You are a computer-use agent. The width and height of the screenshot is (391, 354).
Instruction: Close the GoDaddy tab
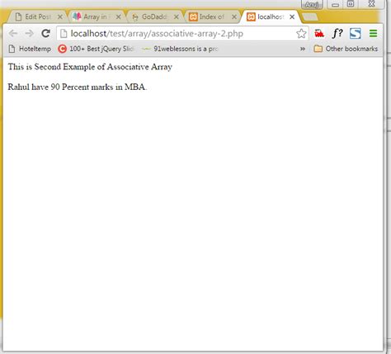(x=177, y=17)
